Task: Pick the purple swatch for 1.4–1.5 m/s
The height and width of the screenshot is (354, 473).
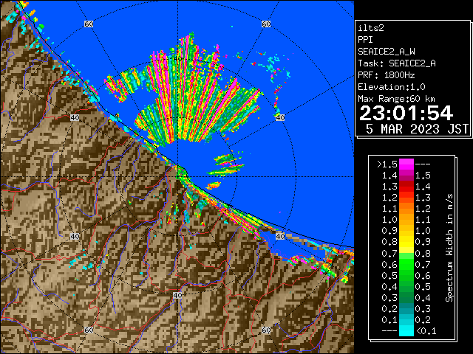Action: (406, 176)
